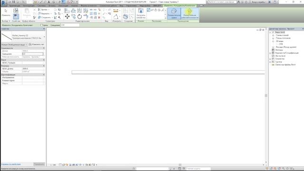This screenshot has height=171, width=304.
Task: Click the 1:100 view scale in view bar
Action: coord(53,165)
